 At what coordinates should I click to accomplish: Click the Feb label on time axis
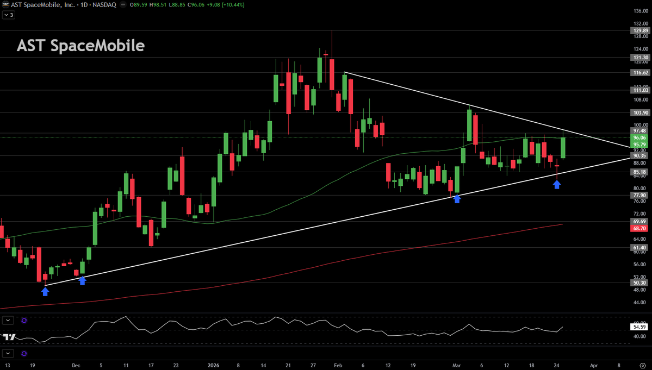pyautogui.click(x=338, y=366)
